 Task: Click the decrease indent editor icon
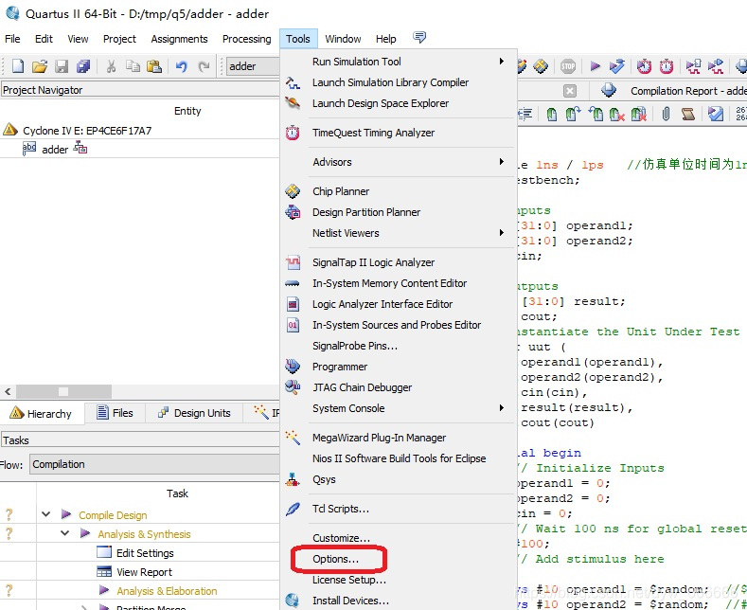pyautogui.click(x=525, y=114)
